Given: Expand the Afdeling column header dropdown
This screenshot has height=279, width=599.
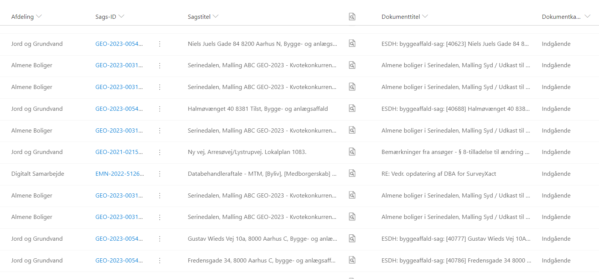Looking at the screenshot, I should pyautogui.click(x=39, y=17).
